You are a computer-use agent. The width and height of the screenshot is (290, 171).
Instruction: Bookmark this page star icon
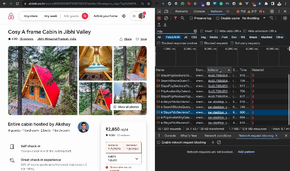coord(149,4)
